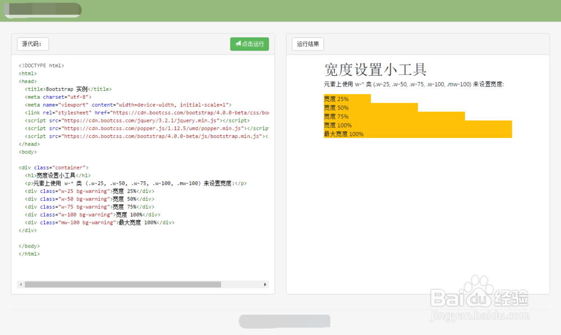Screen dimensions: 561x335
Task: Click the code editor's right scroll arrow
Action: coord(265,284)
